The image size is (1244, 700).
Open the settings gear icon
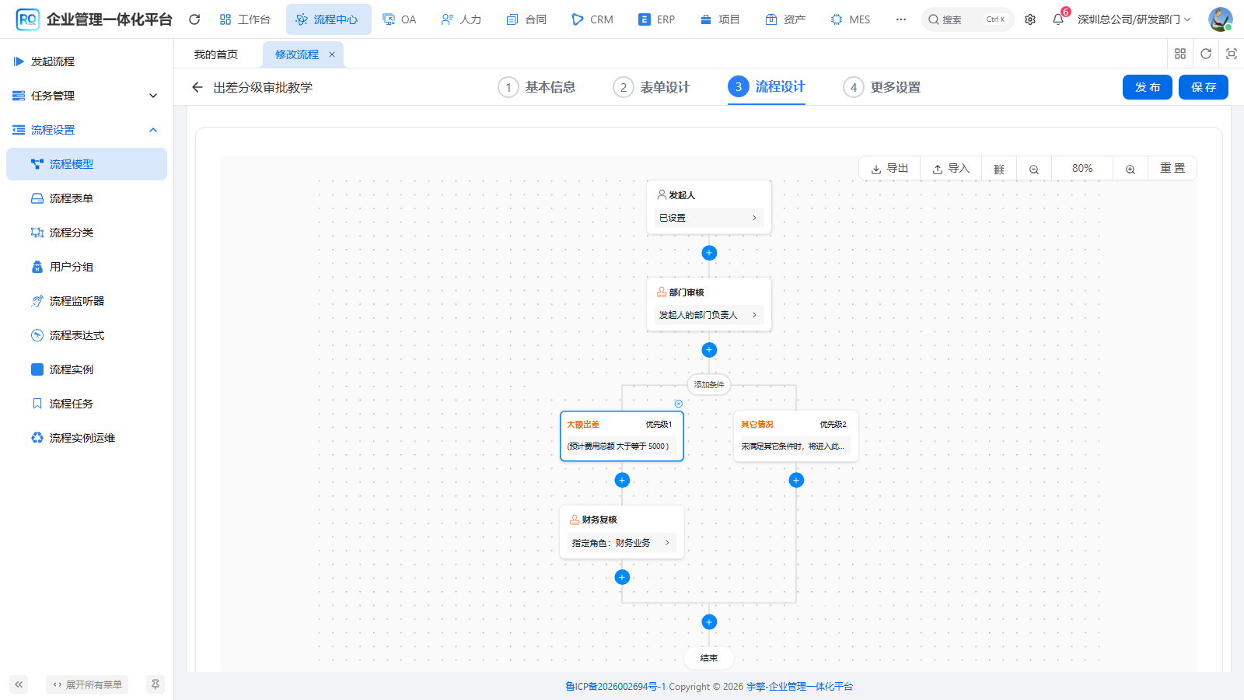point(1030,19)
